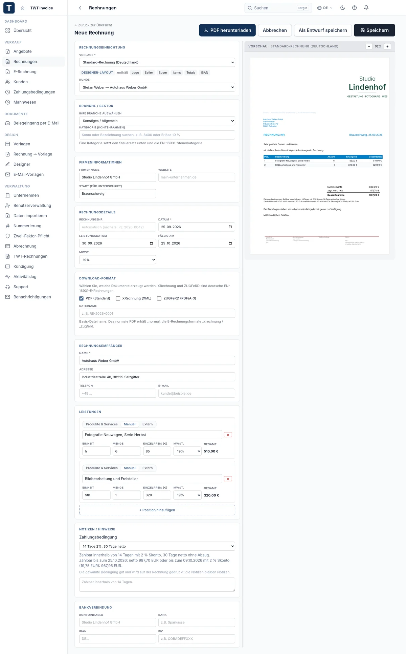Open Benutzerverwaltung in sidebar
Viewport: 406px width, 654px height.
(34, 206)
